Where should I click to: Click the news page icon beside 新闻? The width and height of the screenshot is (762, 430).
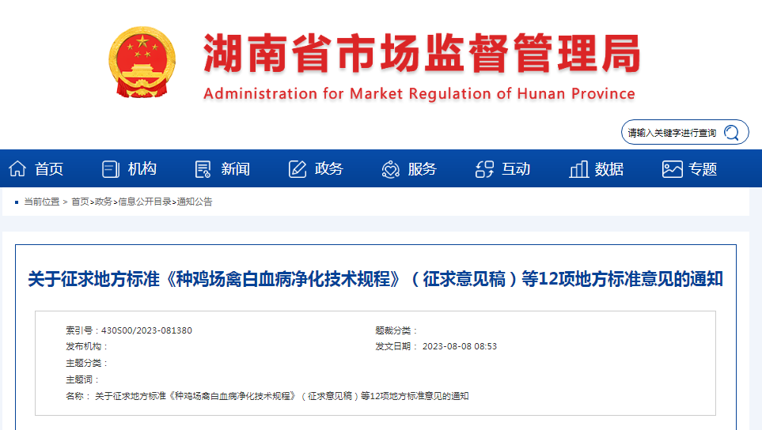(203, 168)
